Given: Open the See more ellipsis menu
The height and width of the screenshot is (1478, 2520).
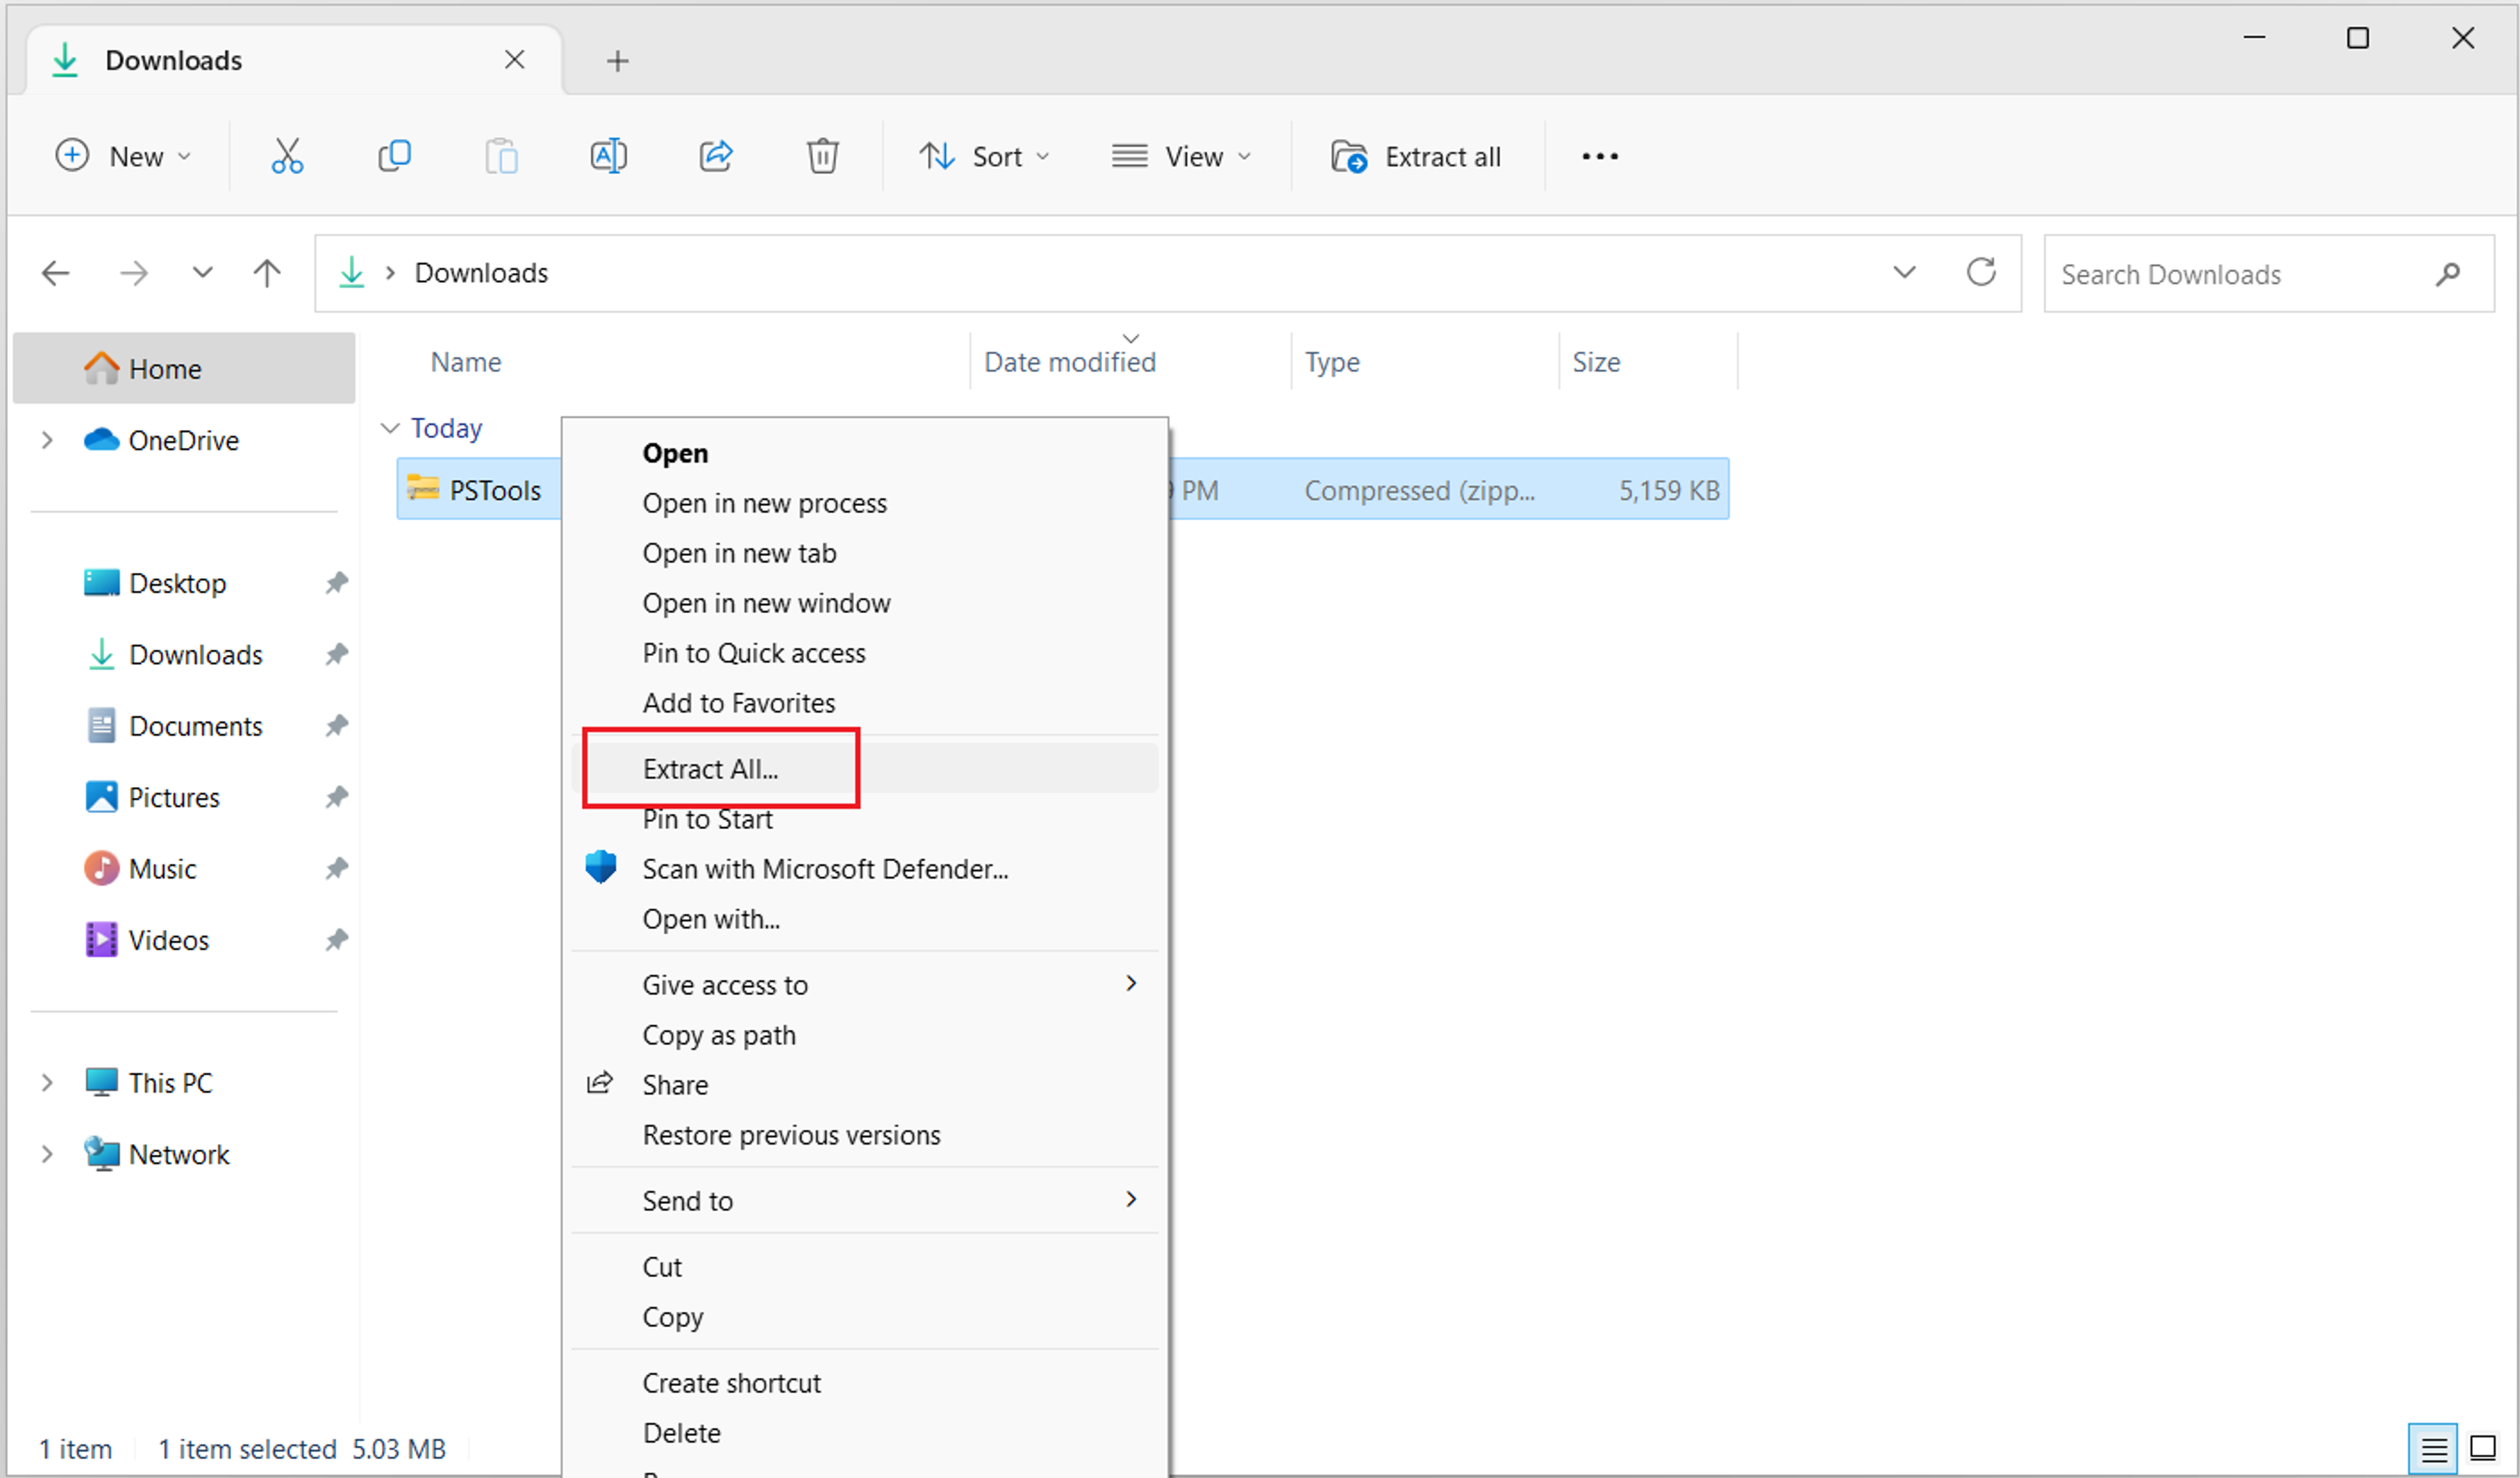Looking at the screenshot, I should click(x=1600, y=157).
